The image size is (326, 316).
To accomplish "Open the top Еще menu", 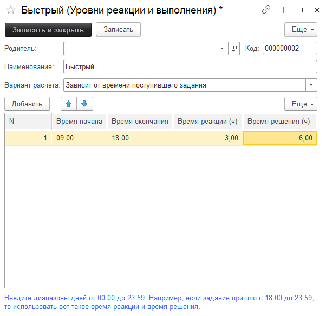I will 301,30.
